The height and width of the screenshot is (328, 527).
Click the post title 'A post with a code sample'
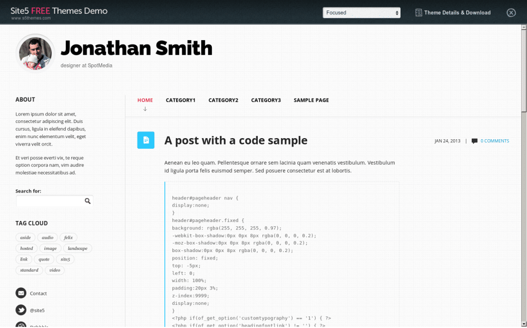click(236, 140)
